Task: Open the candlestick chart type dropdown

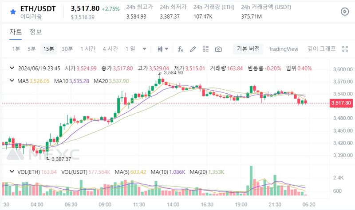Action: point(163,49)
